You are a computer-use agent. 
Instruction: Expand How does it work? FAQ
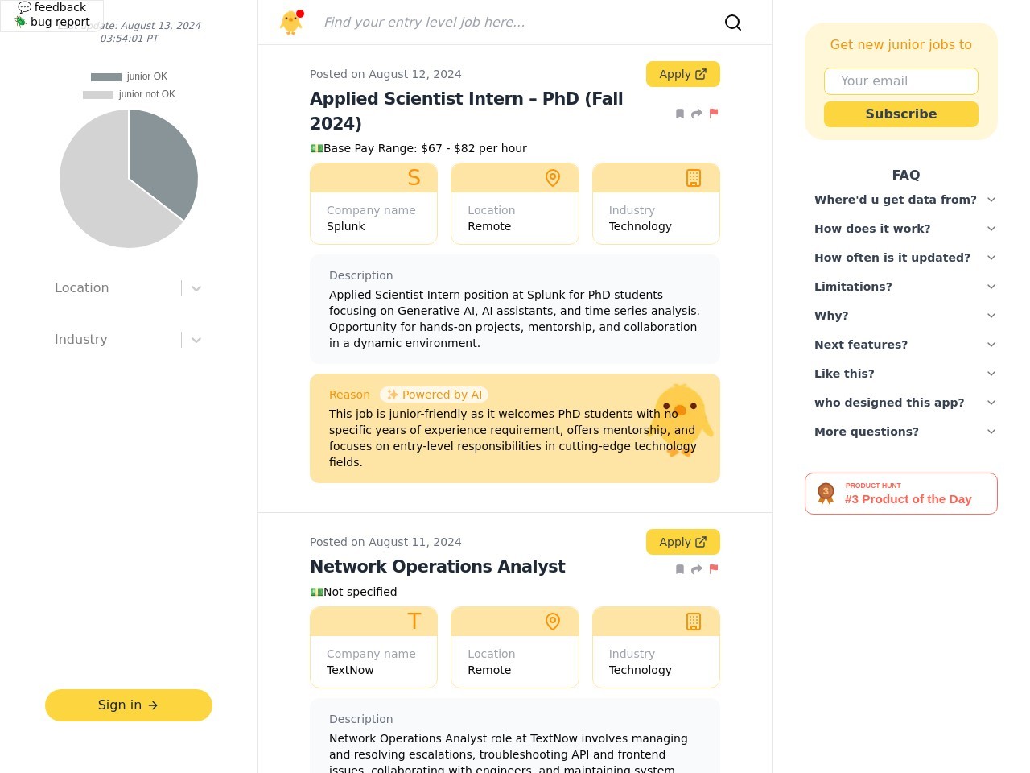pos(905,229)
